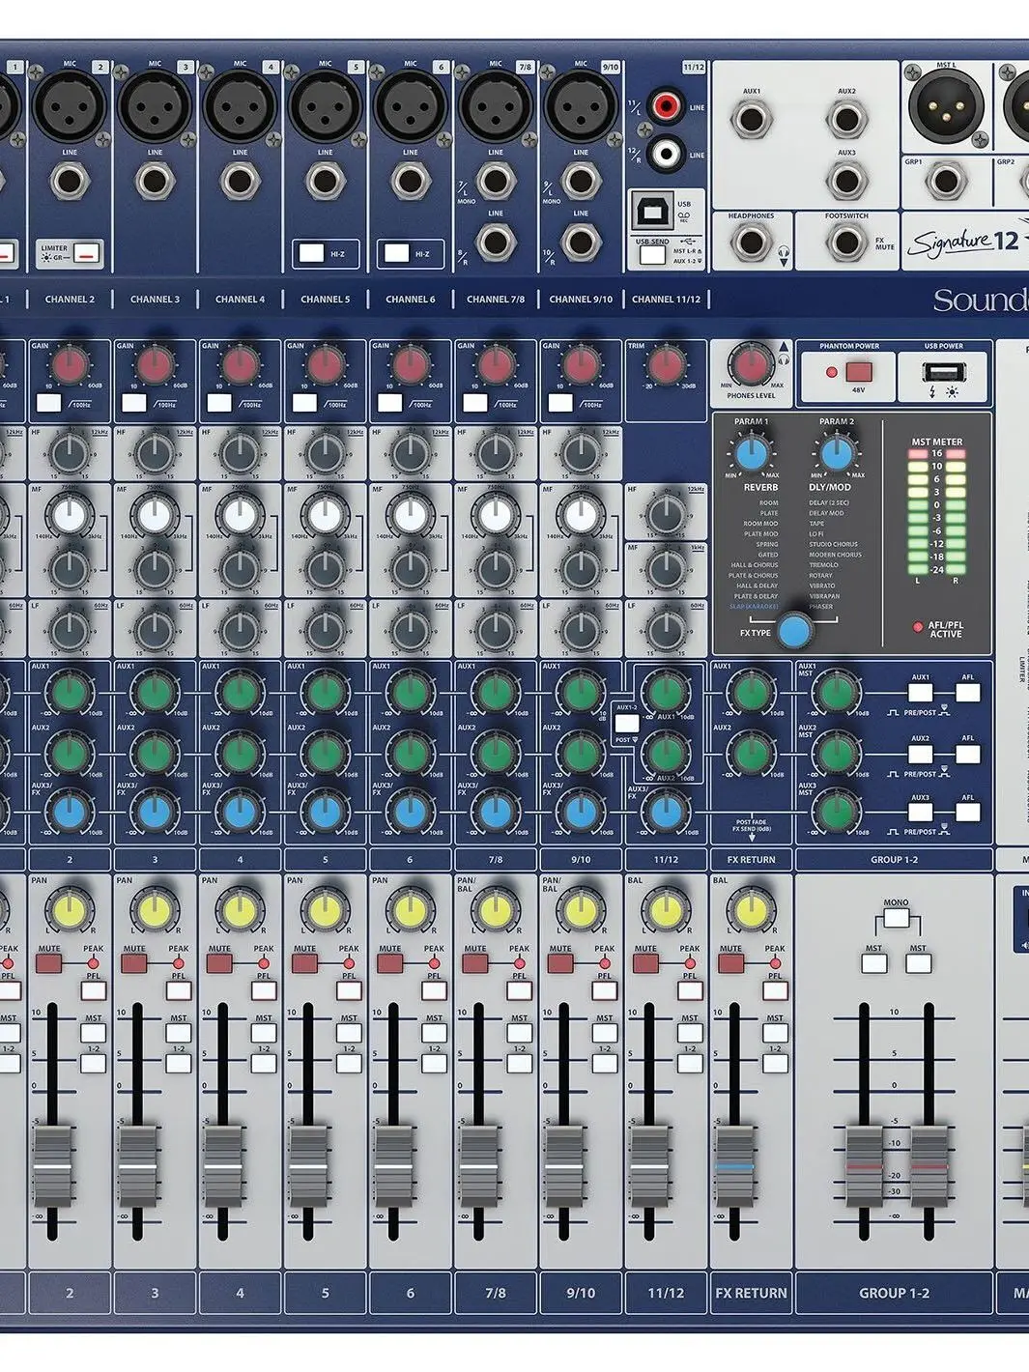Toggle the channel 7/8 100Hz filter switch
Image resolution: width=1029 pixels, height=1372 pixels.
pyautogui.click(x=474, y=402)
